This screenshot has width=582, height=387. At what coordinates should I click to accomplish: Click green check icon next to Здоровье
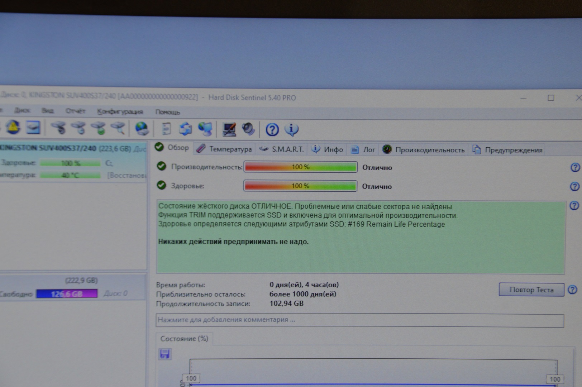[162, 185]
